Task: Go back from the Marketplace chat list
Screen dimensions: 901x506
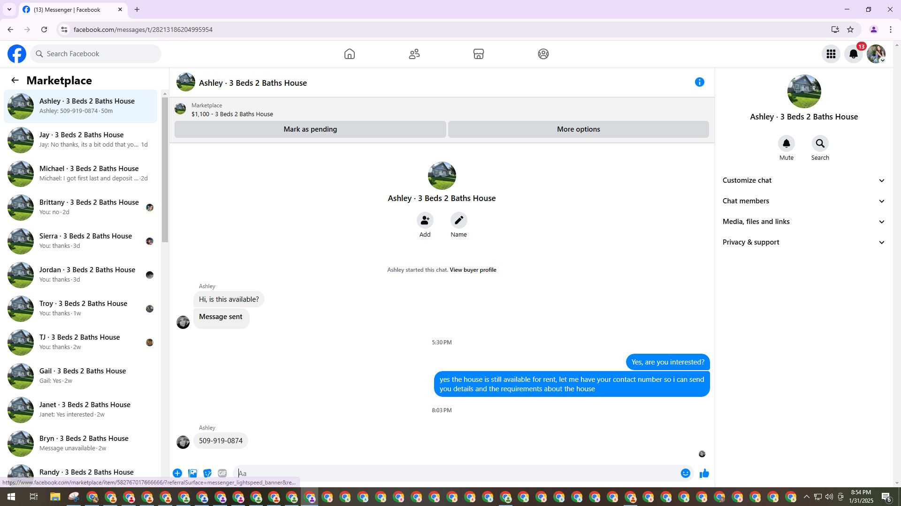Action: point(15,81)
